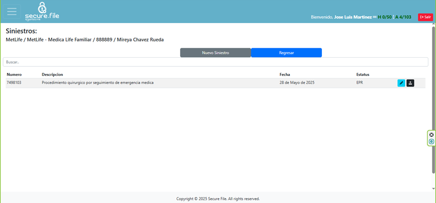436x203 pixels.
Task: Click the H 0/50 usage counter
Action: tap(385, 17)
